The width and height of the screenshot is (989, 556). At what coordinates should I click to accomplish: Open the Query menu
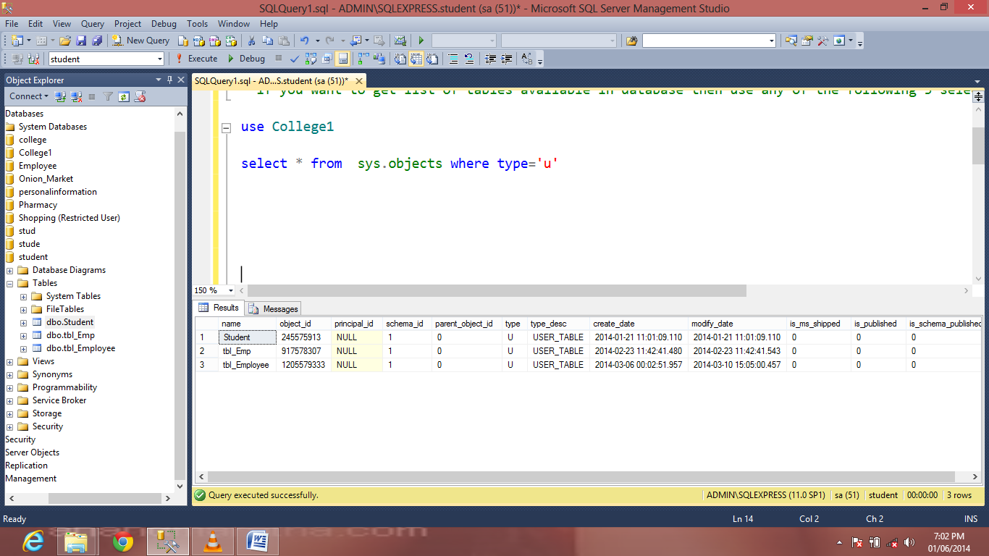(93, 24)
